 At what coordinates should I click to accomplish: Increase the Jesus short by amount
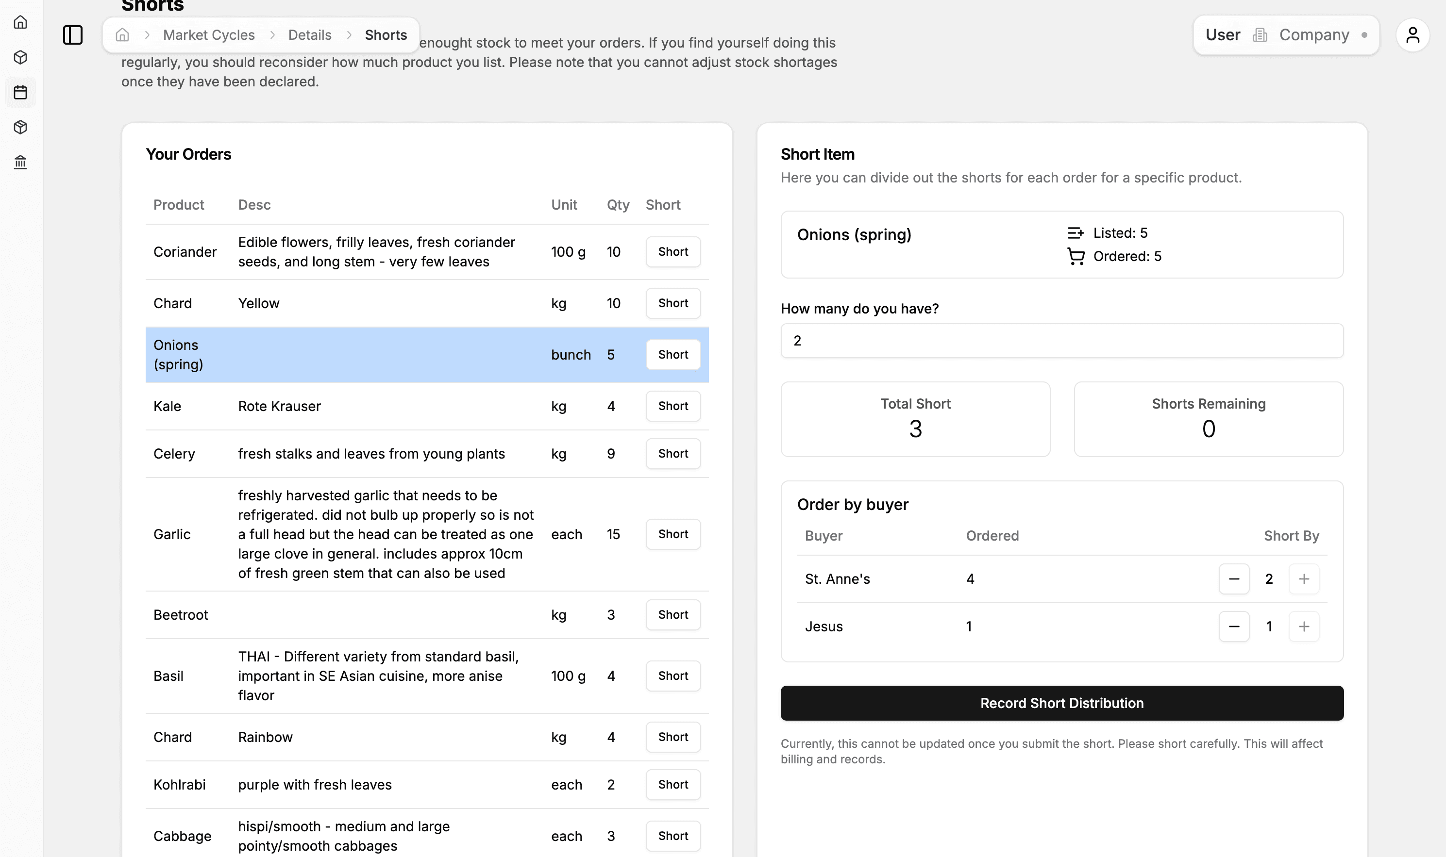tap(1303, 626)
